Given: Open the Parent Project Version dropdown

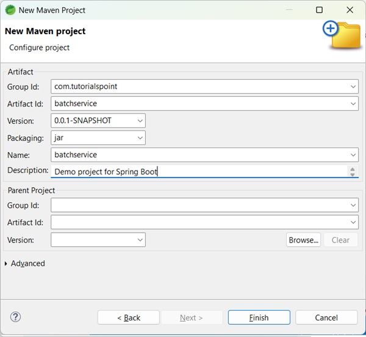Looking at the screenshot, I should click(140, 240).
